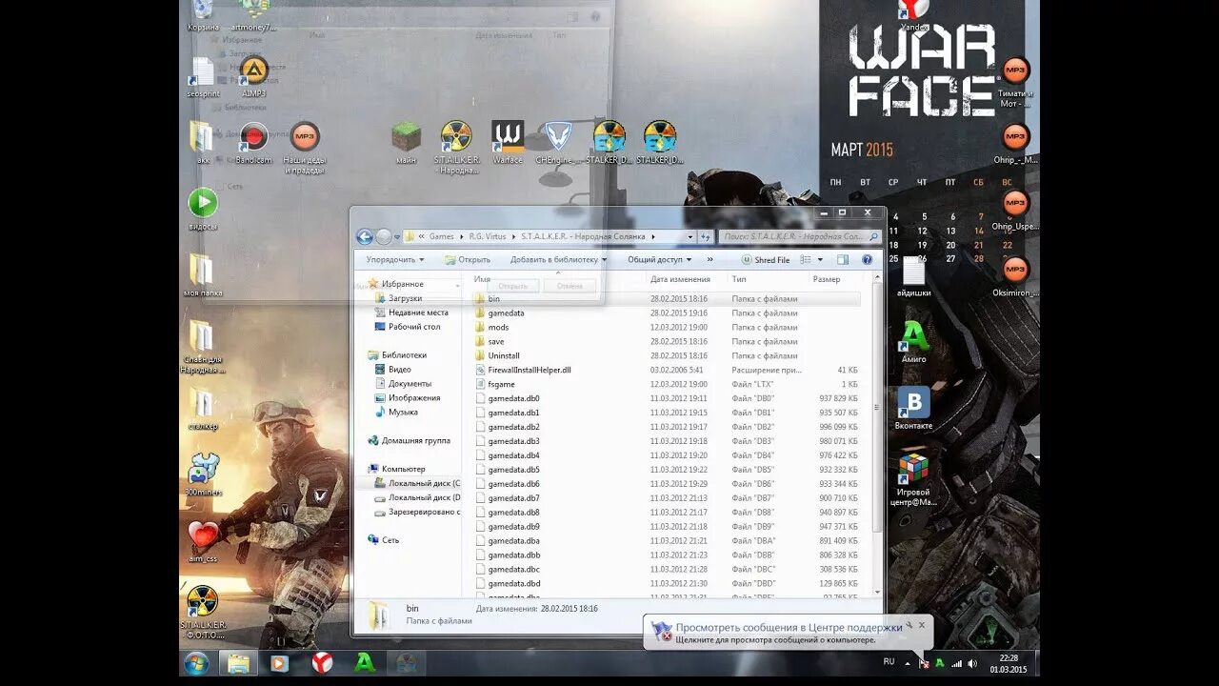Screen dimensions: 1219x686
Task: Open the Общий доступ dropdown
Action: (x=659, y=259)
